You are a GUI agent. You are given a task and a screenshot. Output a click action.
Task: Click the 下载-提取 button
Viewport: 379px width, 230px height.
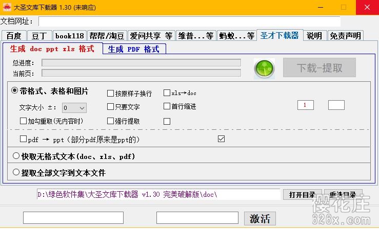click(x=320, y=67)
